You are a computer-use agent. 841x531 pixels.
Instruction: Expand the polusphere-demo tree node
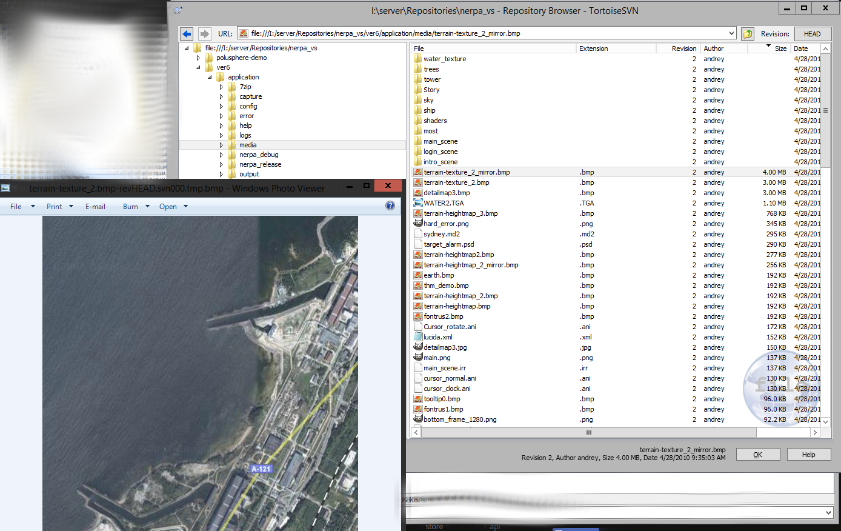point(198,58)
